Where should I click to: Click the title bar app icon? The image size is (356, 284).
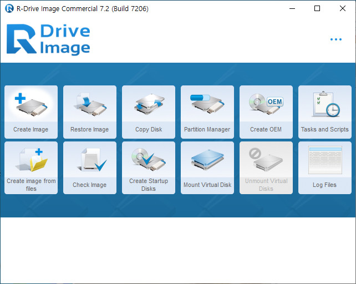[9, 9]
